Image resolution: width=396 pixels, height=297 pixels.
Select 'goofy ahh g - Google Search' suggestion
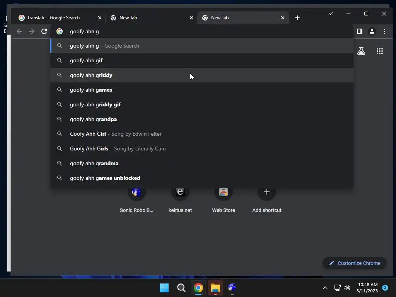(x=202, y=46)
